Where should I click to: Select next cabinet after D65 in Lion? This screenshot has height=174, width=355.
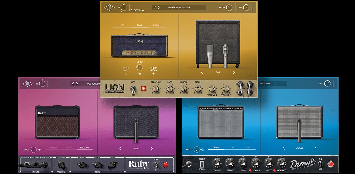tap(234, 72)
